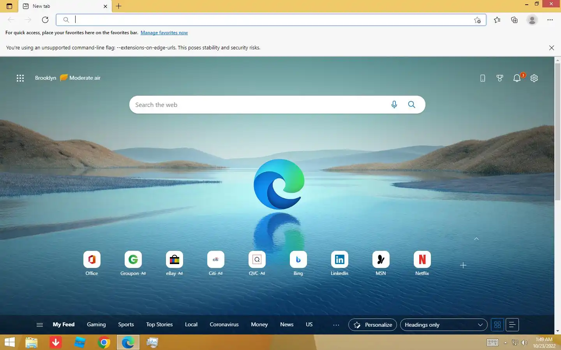561x350 pixels.
Task: Dismiss the unsupported flag warning bar
Action: (x=552, y=48)
